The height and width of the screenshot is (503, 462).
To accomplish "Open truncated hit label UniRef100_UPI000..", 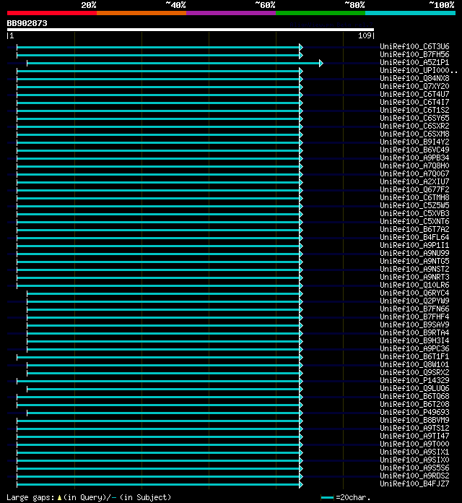I will [419, 70].
